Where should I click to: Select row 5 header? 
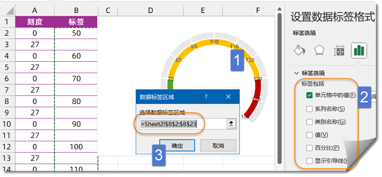pos(7,67)
